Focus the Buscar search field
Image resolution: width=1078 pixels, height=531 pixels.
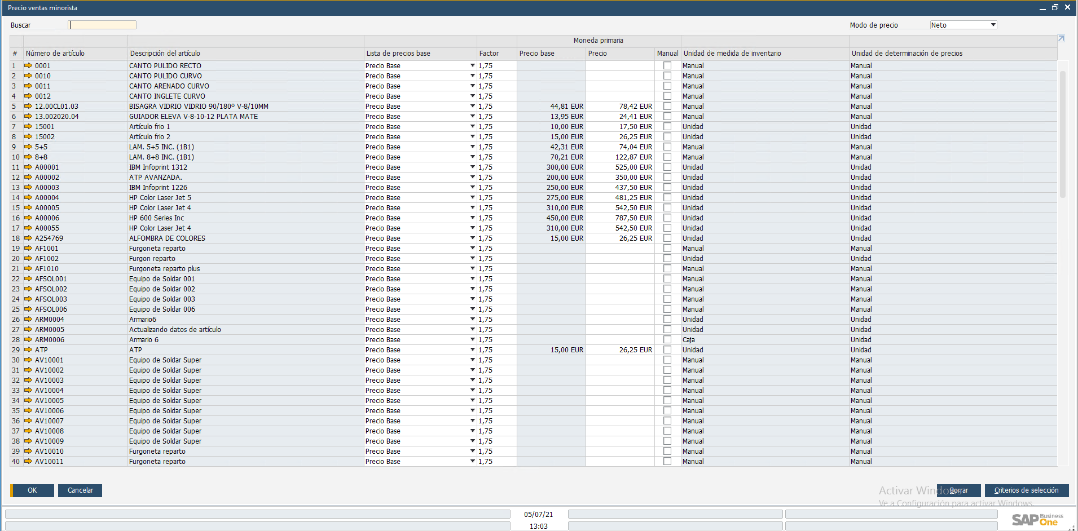point(103,25)
